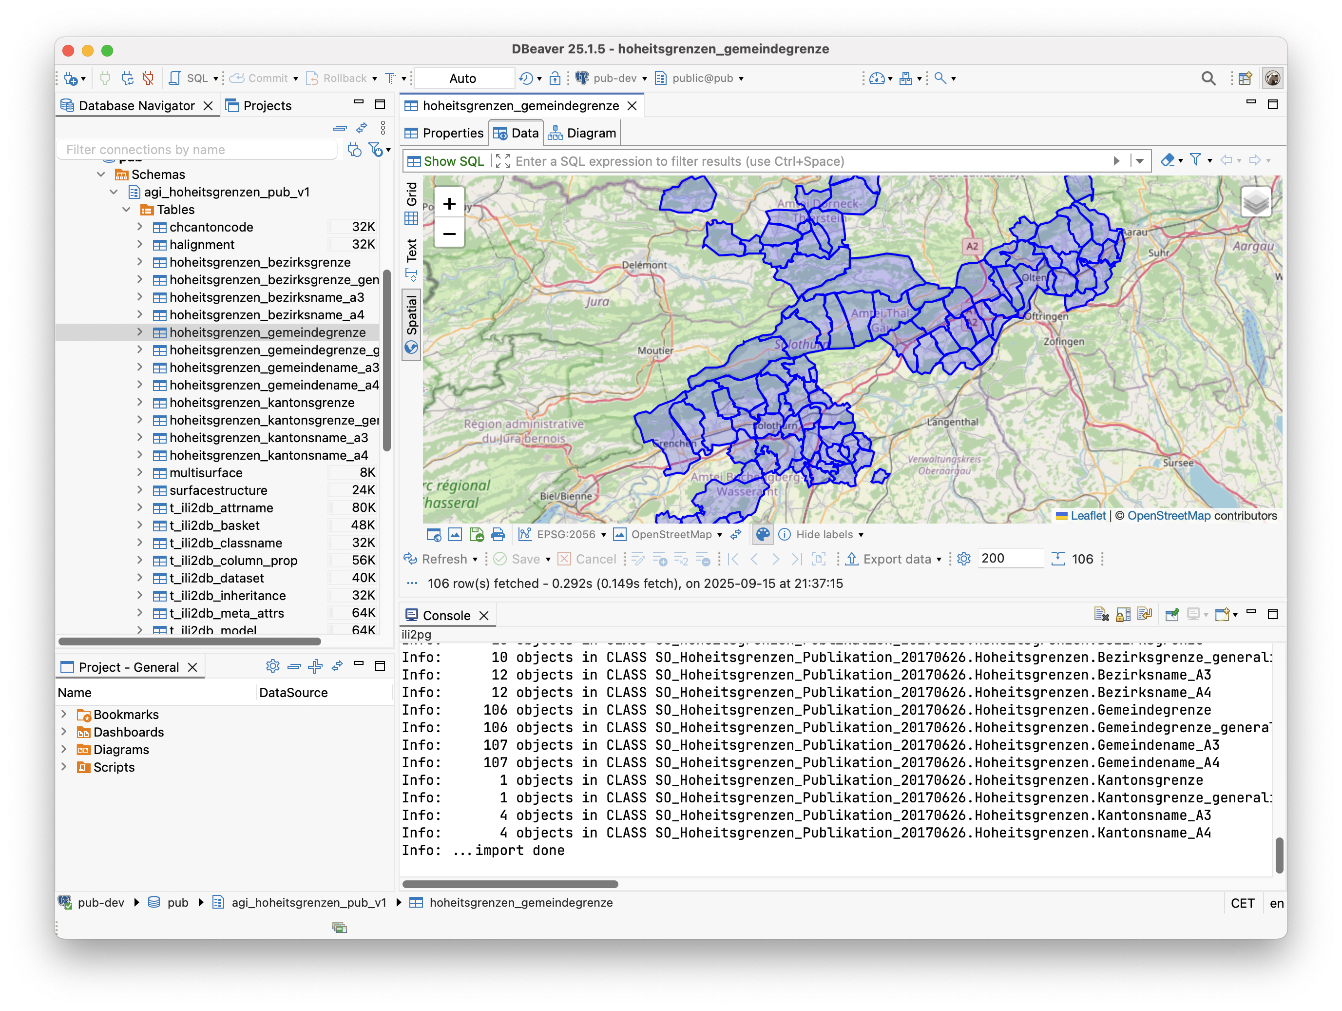Switch to Grid view side tab
This screenshot has width=1342, height=1011.
pos(411,203)
